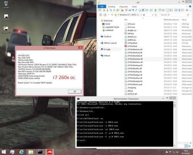Expand the Explorer ribbon with the chevron
This screenshot has width=193, height=155.
point(187,7)
